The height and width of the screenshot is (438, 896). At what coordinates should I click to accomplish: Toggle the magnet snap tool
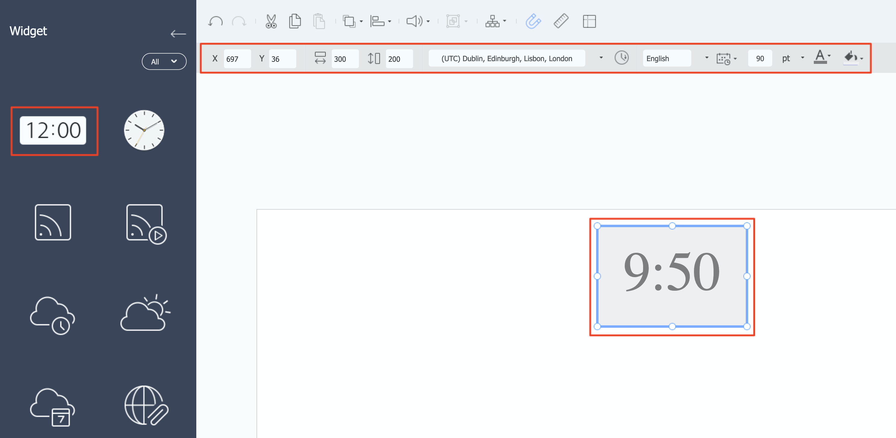(533, 22)
